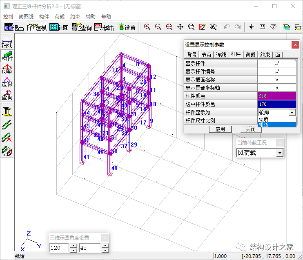Toggle the 显示截面名称 cross mark
This screenshot has height=260, width=303.
(x=277, y=80)
